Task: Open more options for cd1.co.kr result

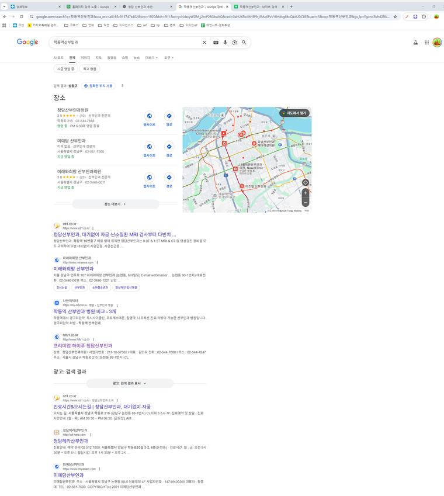Action: tap(93, 228)
